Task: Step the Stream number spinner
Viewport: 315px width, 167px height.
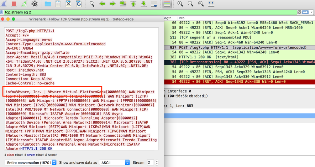Action: coord(157,162)
